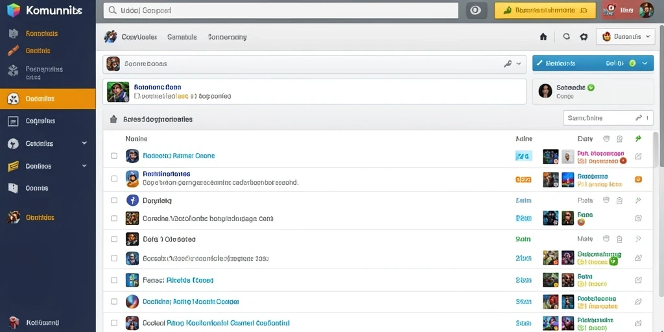664x332 pixels.
Task: Click the edit icon at the end of the first row
Action: pos(638,156)
